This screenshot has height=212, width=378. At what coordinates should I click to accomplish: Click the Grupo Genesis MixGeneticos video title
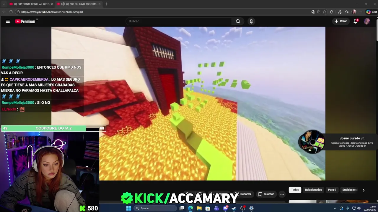352,144
